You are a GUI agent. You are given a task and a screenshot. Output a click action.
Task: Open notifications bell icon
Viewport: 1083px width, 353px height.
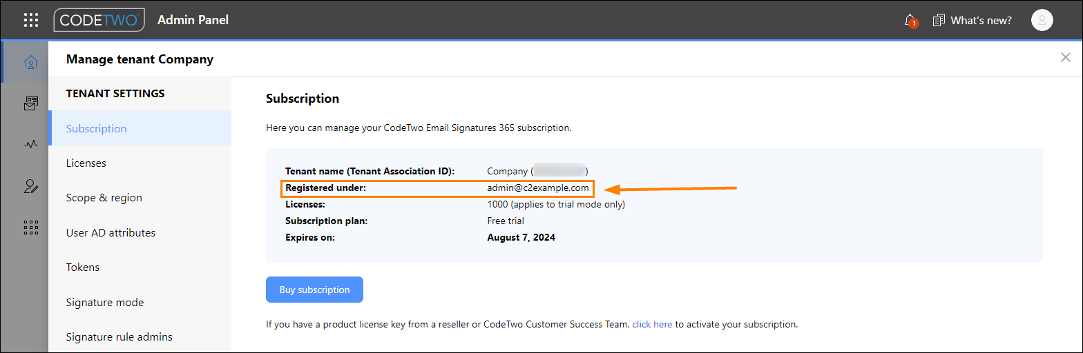tap(910, 20)
